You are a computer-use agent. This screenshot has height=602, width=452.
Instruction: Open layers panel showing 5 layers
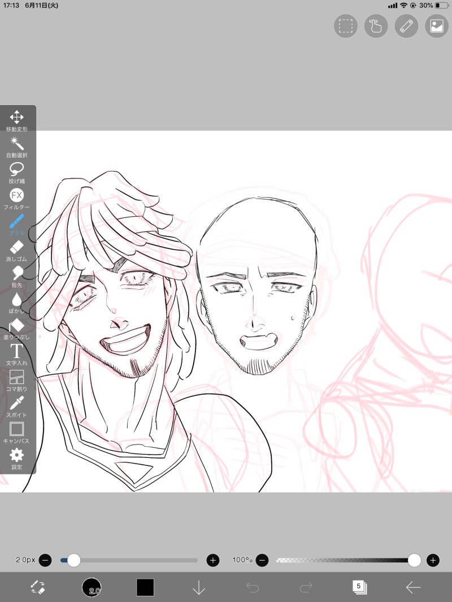pyautogui.click(x=360, y=587)
